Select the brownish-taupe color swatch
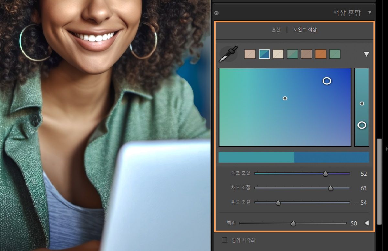Viewport: 388px width, 251px height. click(x=307, y=54)
